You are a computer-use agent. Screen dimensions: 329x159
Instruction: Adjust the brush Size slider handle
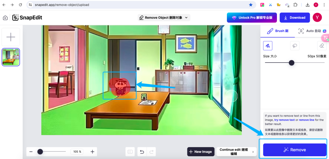tap(292, 63)
